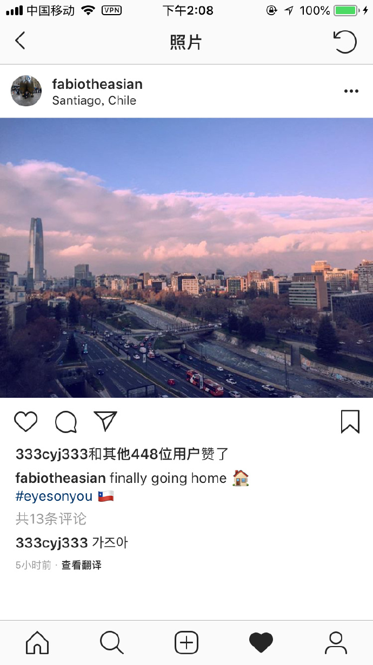Tap 查看翻译 to translate the comment
Image resolution: width=373 pixels, height=665 pixels.
click(x=82, y=565)
